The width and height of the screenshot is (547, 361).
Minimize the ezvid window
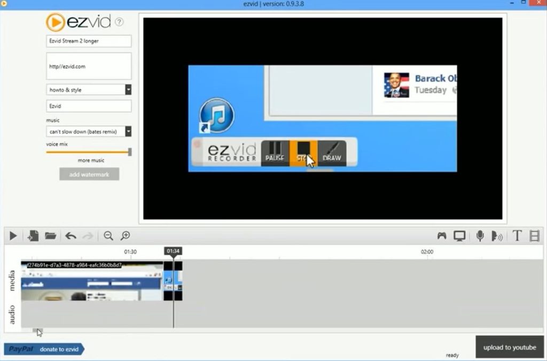(x=512, y=3)
